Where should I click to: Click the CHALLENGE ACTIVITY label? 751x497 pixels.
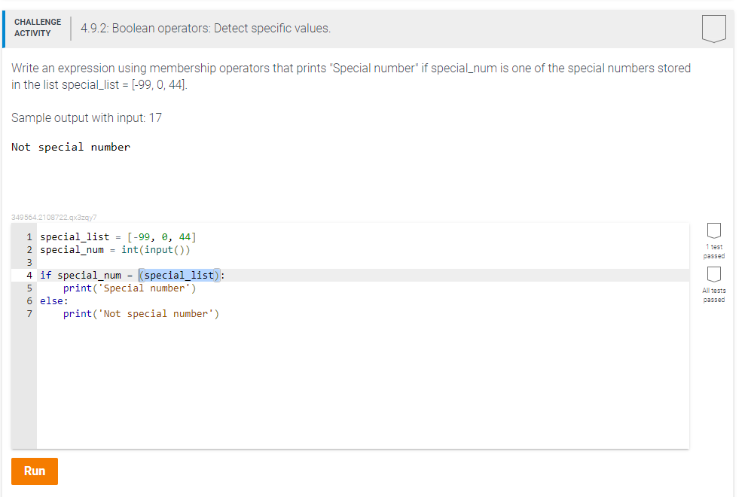tap(38, 28)
